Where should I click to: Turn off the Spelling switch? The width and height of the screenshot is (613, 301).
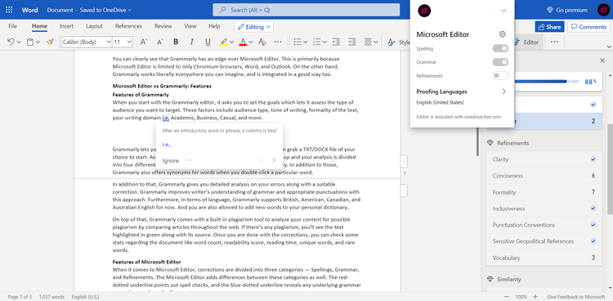[x=500, y=48]
